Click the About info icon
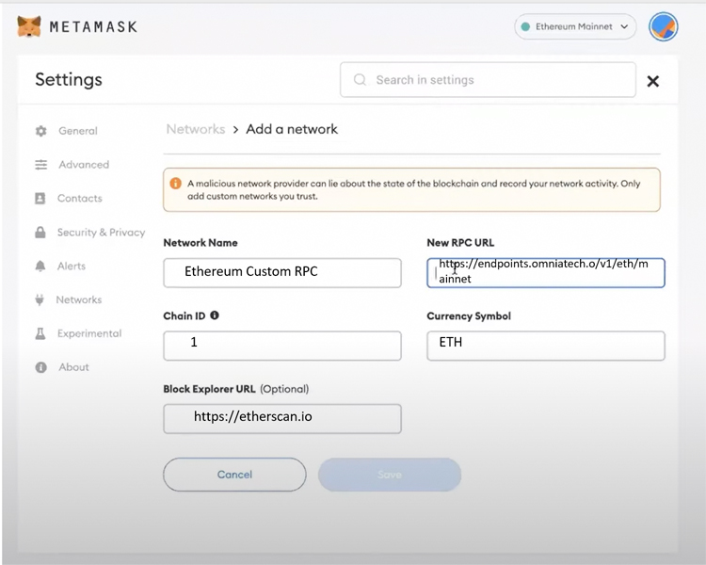706x565 pixels. [x=41, y=367]
